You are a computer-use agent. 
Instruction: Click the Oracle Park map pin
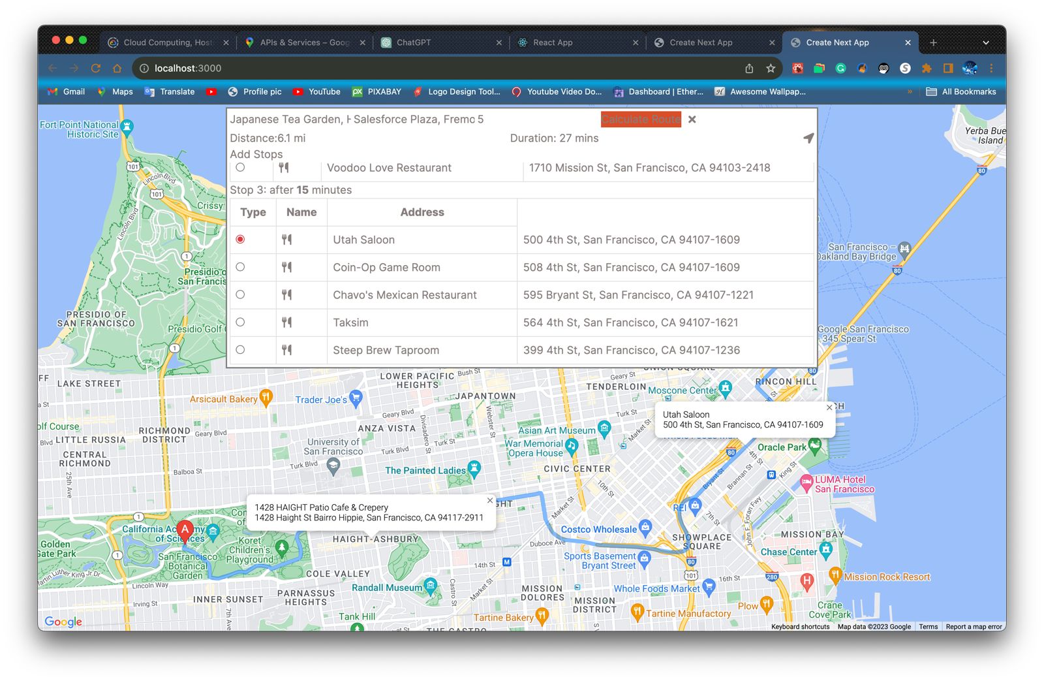tap(814, 447)
